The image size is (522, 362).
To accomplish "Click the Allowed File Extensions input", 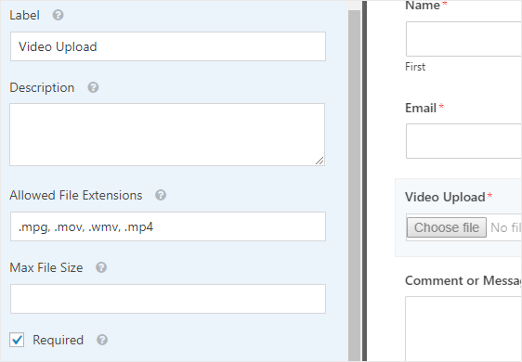I will pyautogui.click(x=168, y=226).
